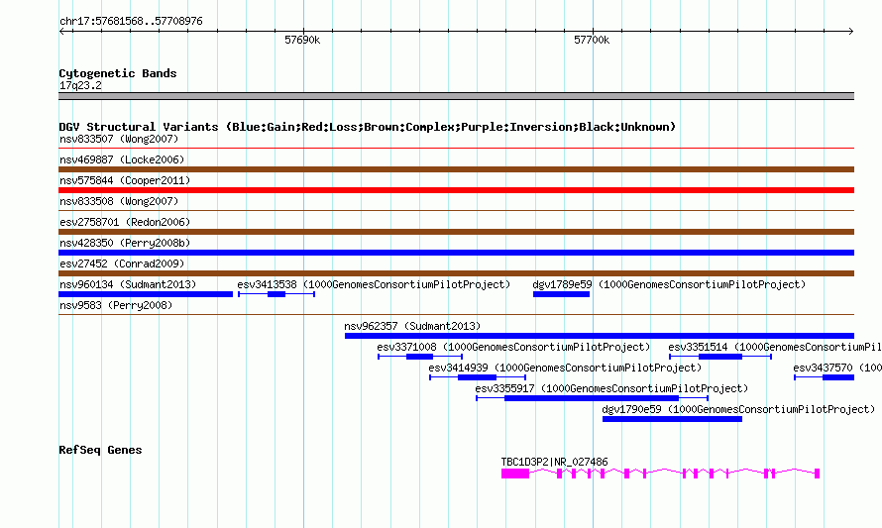Click the nsv575844 (Cooper2011) red loss bar
The height and width of the screenshot is (528, 882).
456,190
